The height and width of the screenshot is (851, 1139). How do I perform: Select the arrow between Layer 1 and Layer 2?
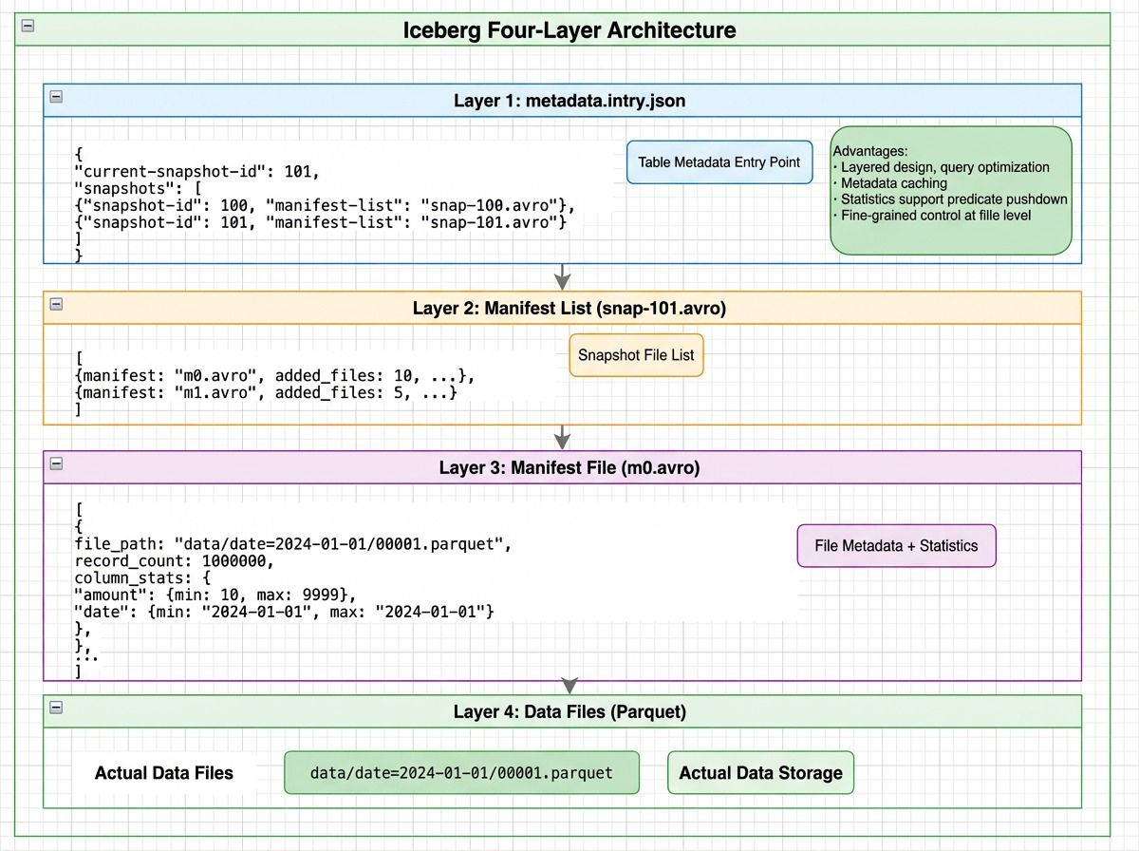(563, 276)
